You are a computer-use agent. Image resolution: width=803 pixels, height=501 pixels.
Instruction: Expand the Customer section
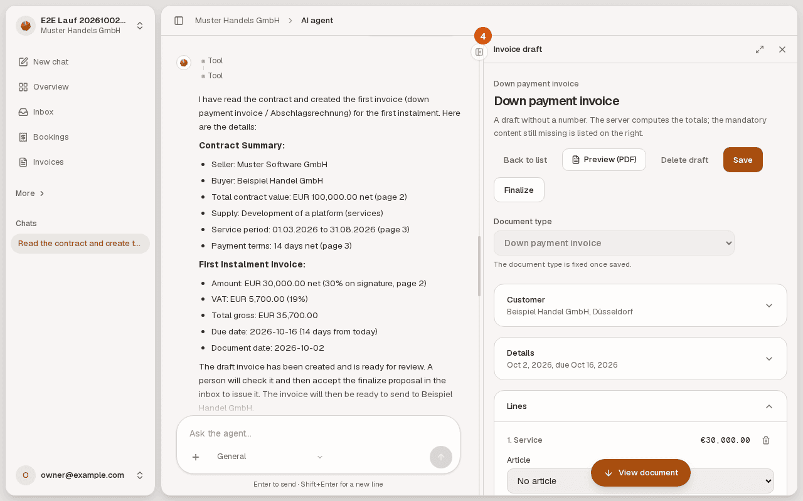point(641,306)
